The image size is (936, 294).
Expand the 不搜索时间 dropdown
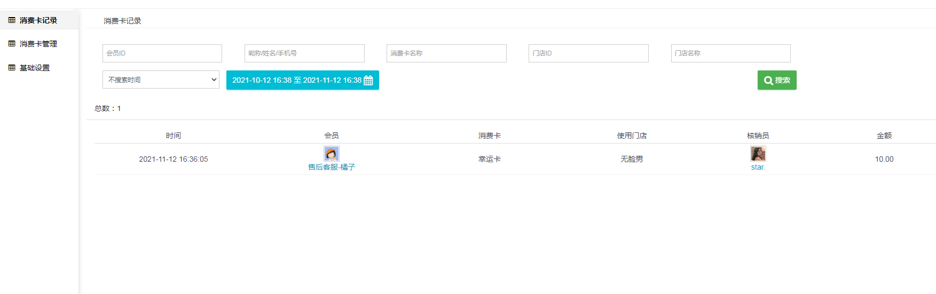(x=161, y=80)
